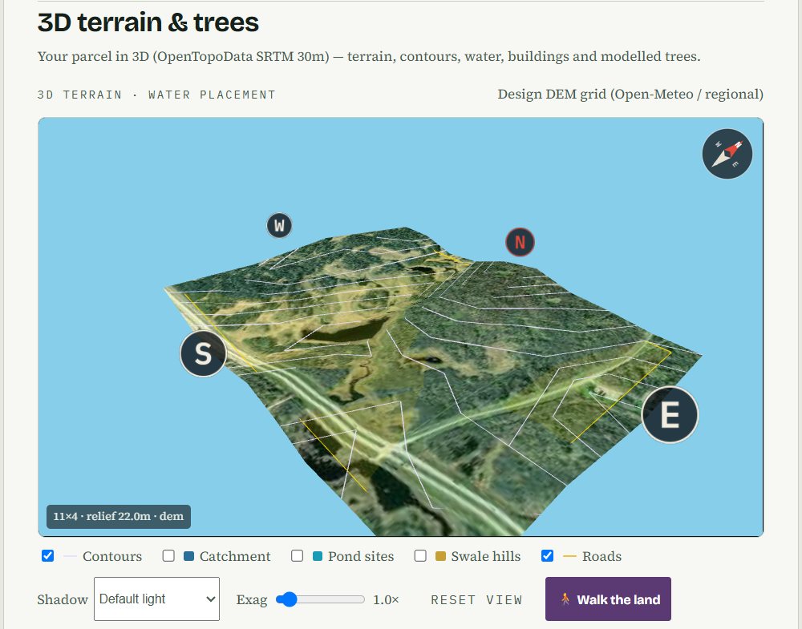Select the S direction marker
Viewport: 802px width, 629px height.
(x=203, y=353)
